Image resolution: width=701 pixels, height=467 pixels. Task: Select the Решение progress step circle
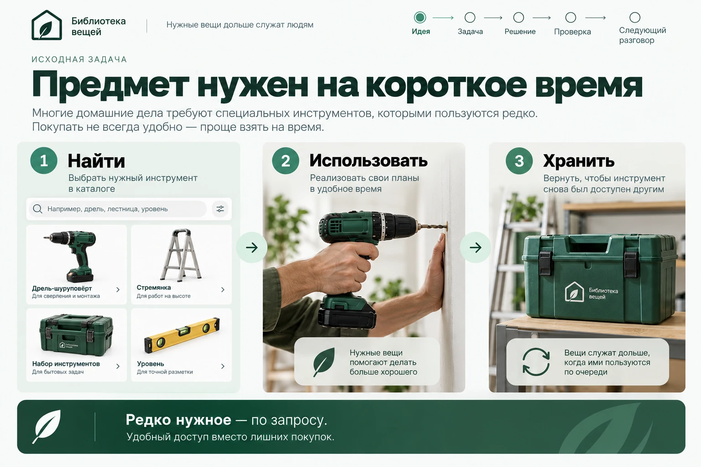(518, 17)
